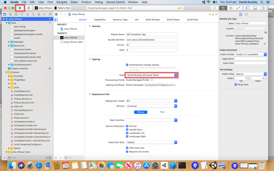This screenshot has width=274, height=171.
Task: Open the Issue navigator warning icon
Action: [27, 14]
